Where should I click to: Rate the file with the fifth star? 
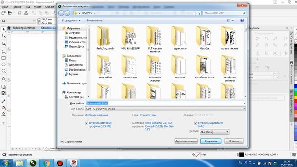pyautogui.click(x=211, y=115)
